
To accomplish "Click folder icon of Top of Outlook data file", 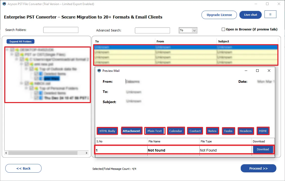I will coord(36,69).
